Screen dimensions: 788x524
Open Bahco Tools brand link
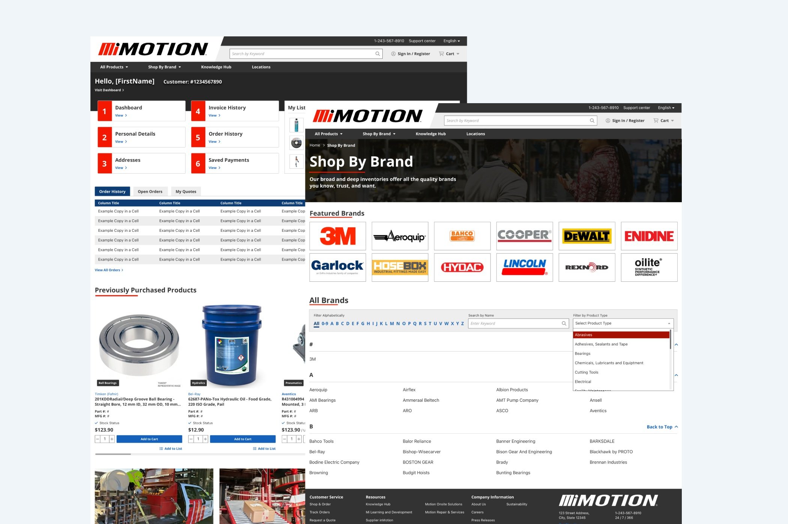[x=321, y=441]
